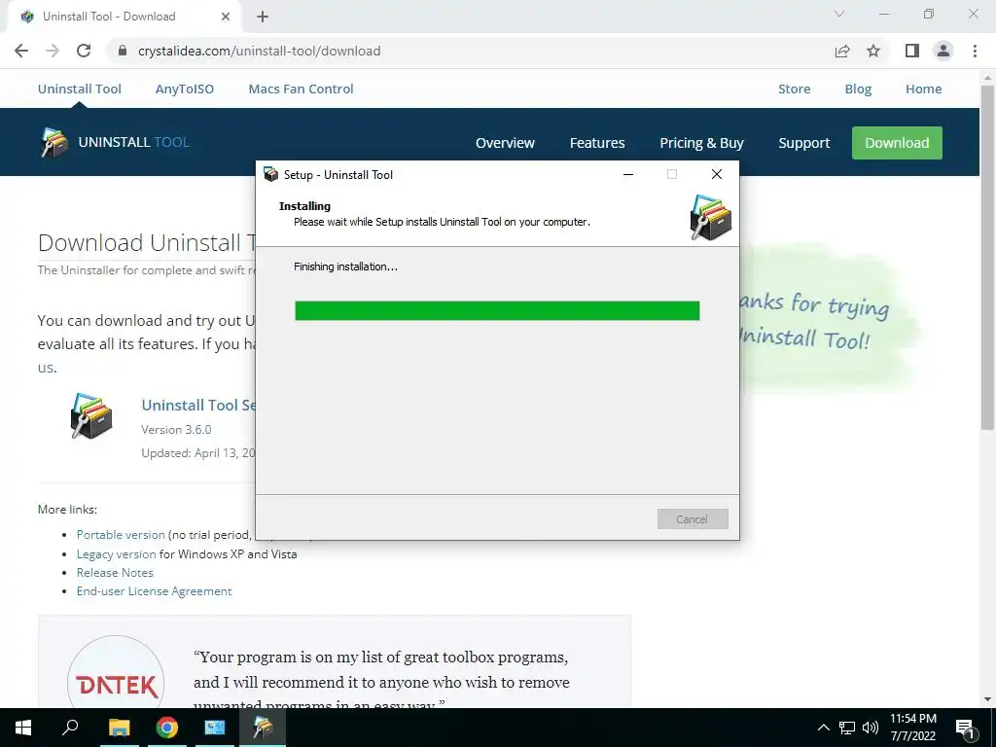Click the browser forward arrow
The image size is (996, 747).
[x=53, y=51]
